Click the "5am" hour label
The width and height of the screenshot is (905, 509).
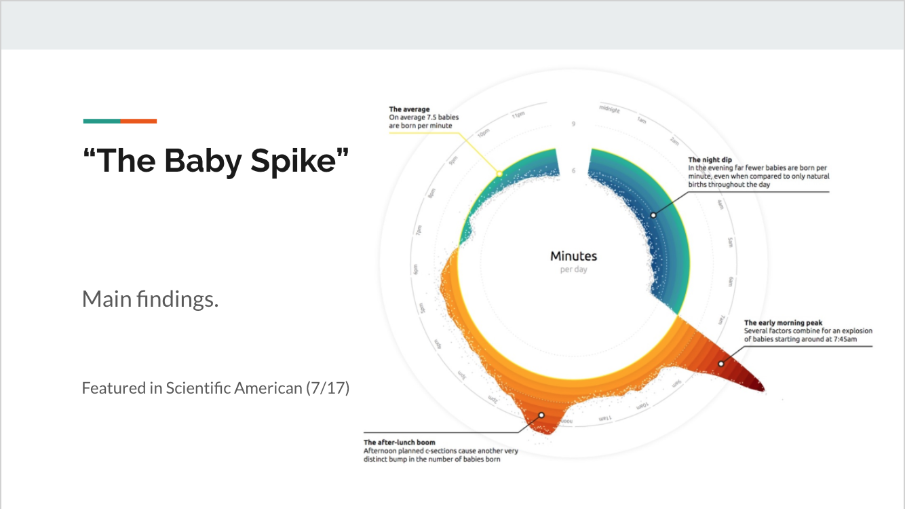pos(730,242)
